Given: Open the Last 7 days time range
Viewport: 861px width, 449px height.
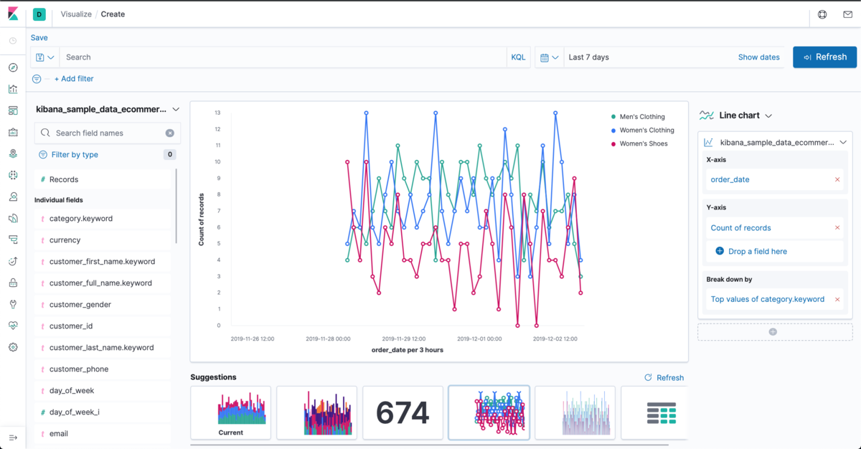Looking at the screenshot, I should coord(588,57).
